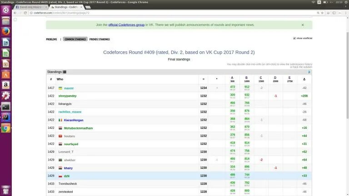This screenshot has width=349, height=196.
Task: Select shekhor participant name
Action: [x=70, y=160]
